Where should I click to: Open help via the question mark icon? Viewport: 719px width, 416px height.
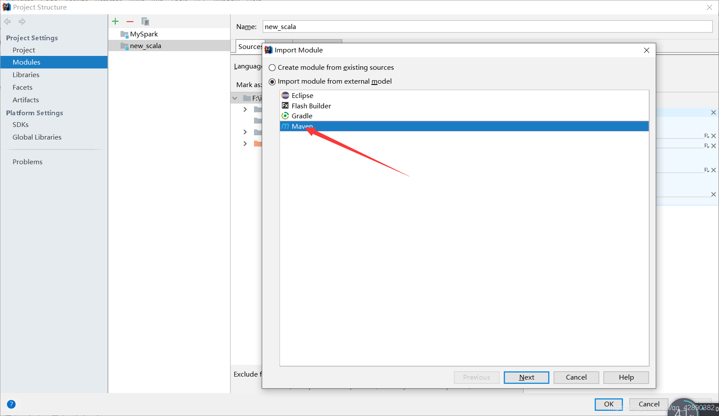(x=11, y=404)
